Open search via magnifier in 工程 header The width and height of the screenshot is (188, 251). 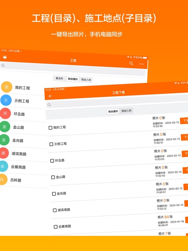click(x=131, y=63)
